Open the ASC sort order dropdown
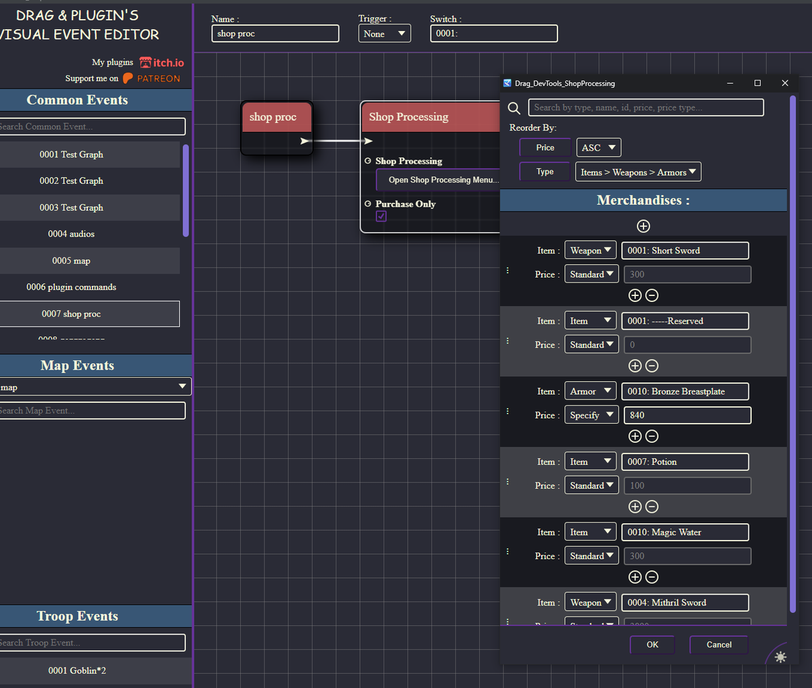This screenshot has width=812, height=688. tap(599, 147)
